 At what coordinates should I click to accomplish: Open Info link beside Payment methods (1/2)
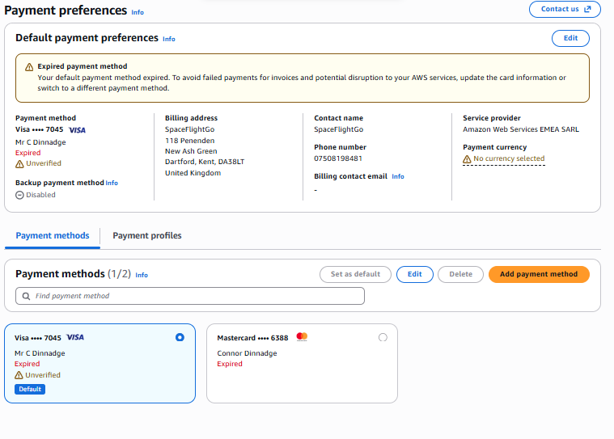point(142,275)
